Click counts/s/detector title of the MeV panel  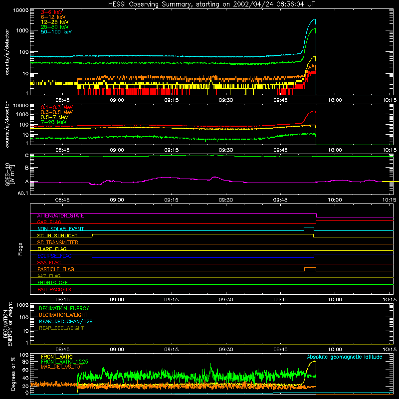7,125
